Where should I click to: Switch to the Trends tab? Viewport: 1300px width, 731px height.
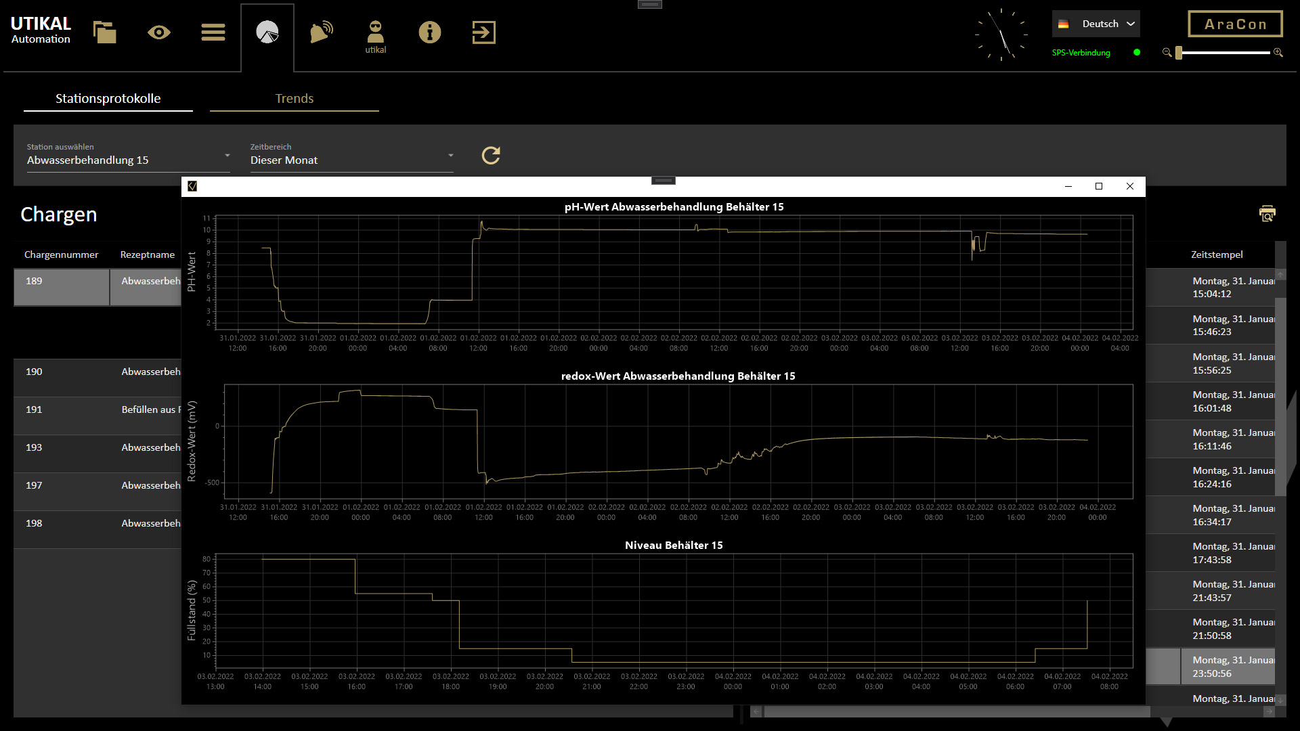tap(294, 98)
